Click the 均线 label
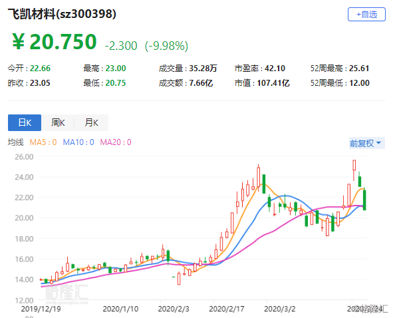 pyautogui.click(x=15, y=142)
